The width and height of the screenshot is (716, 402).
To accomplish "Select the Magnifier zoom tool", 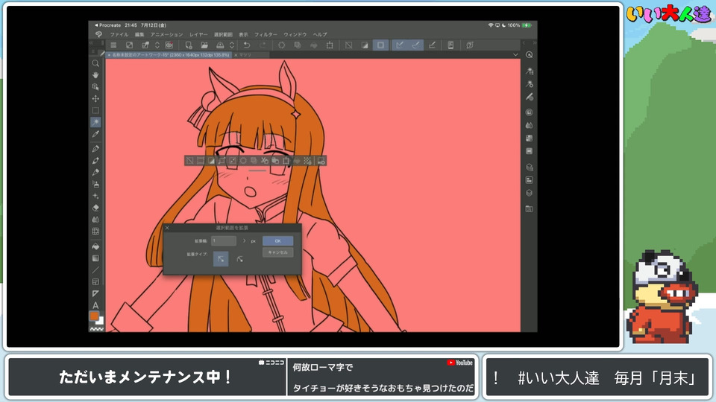I will coord(95,63).
